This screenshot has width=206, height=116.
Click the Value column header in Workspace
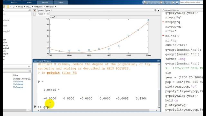15,75
